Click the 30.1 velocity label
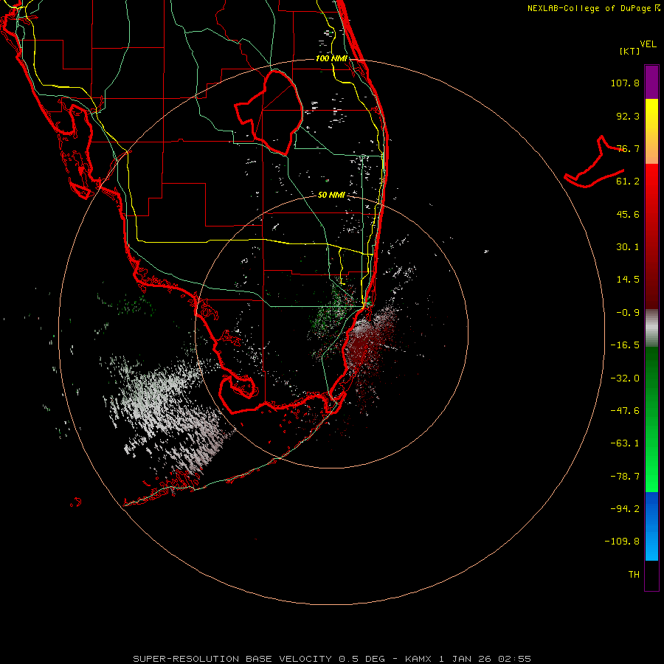 click(x=628, y=247)
